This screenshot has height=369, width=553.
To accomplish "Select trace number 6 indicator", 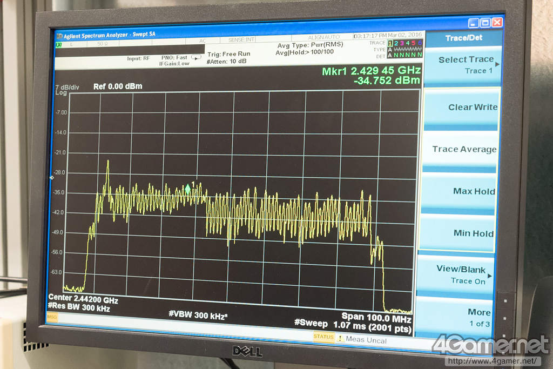I will (420, 43).
